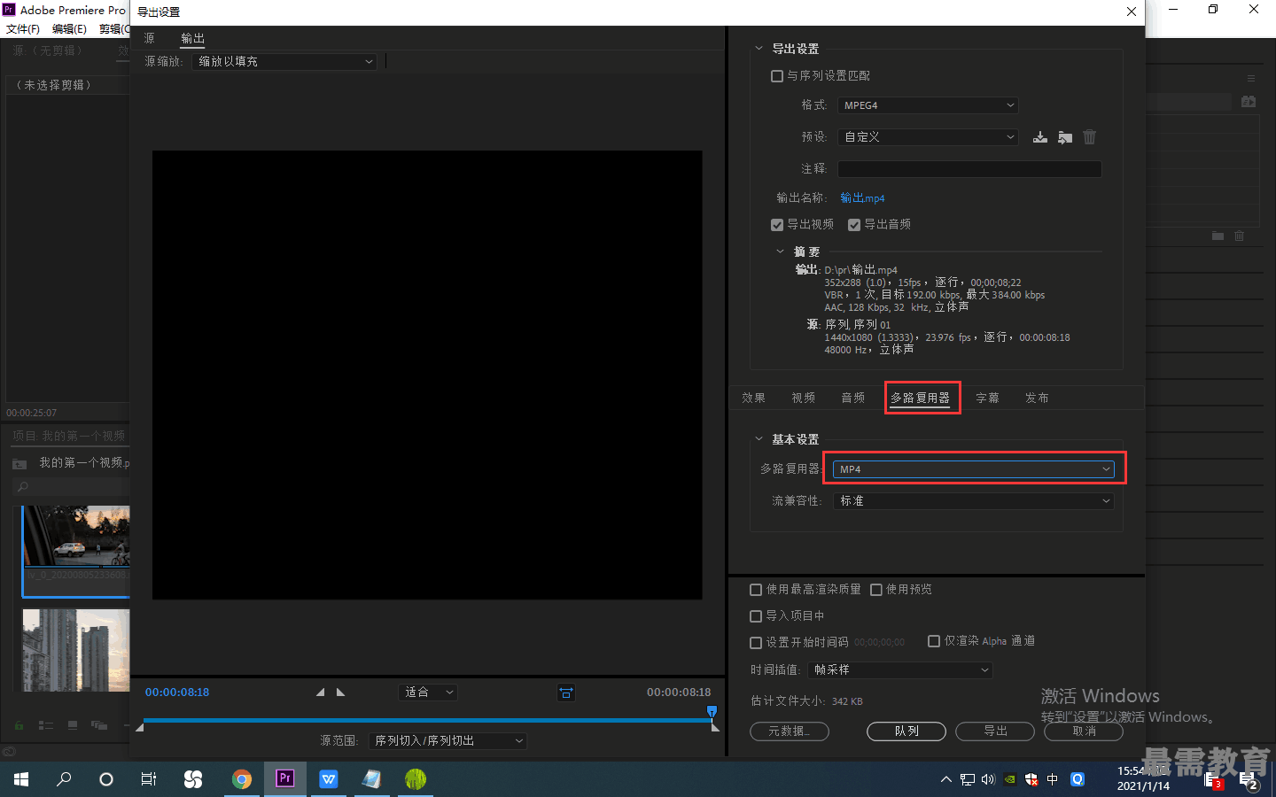
Task: Click the project panel search magnifier icon
Action: (x=23, y=487)
